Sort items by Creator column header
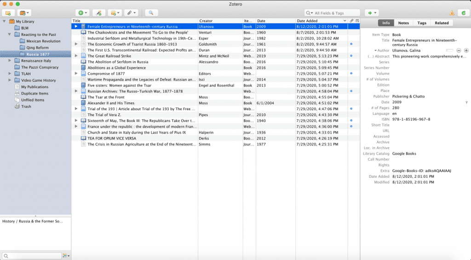Screen dimensions: 471x260 click(220, 21)
